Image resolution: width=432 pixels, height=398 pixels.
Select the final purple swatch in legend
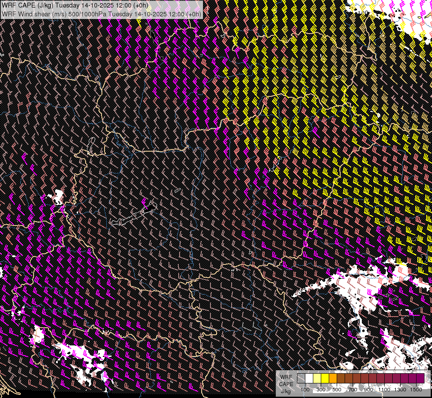(x=420, y=379)
